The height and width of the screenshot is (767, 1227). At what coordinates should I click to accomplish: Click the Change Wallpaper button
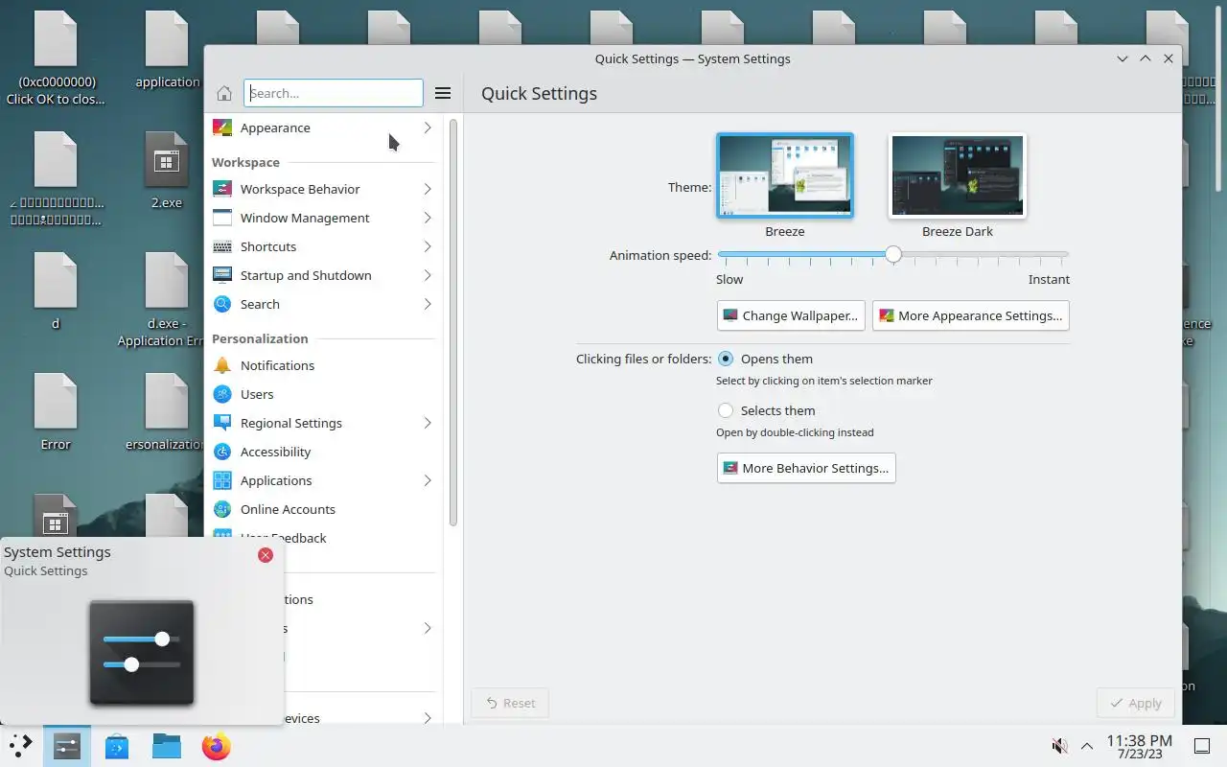791,315
